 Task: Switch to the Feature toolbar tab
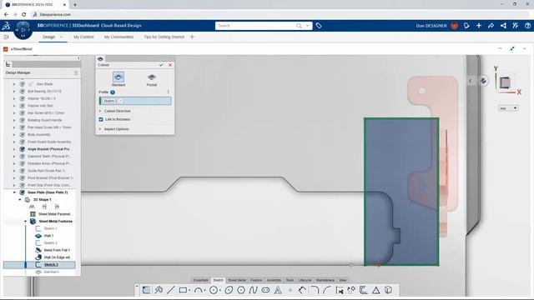[x=256, y=280]
